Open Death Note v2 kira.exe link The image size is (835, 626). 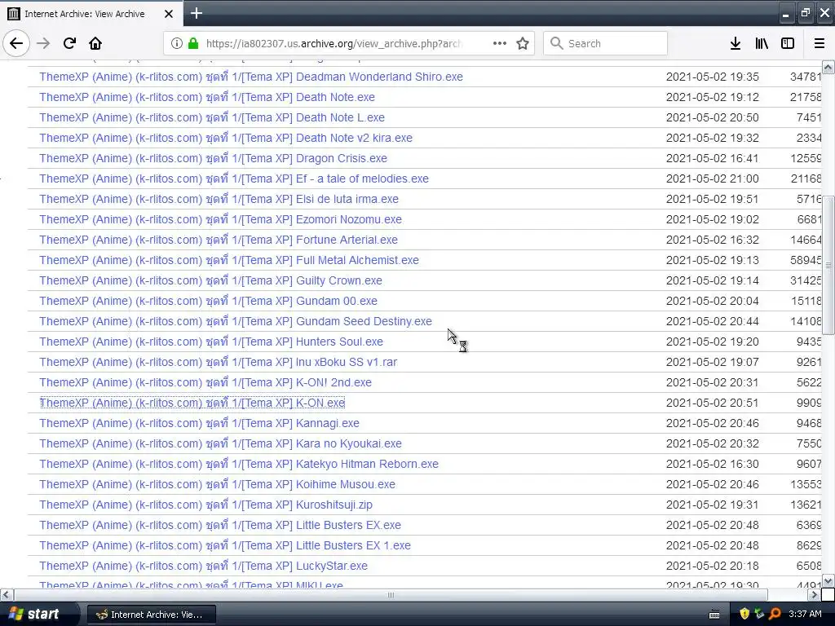[x=226, y=138]
